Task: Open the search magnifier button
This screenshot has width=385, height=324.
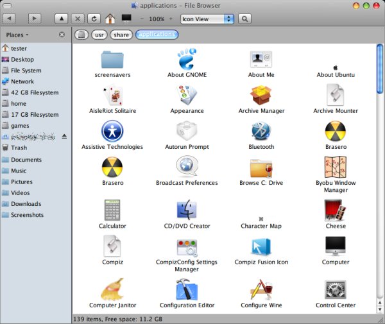Action: [244, 19]
